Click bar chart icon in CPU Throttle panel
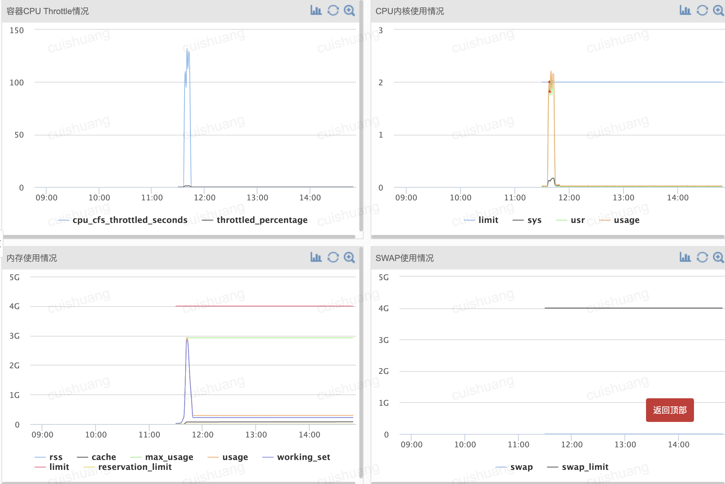 [316, 11]
